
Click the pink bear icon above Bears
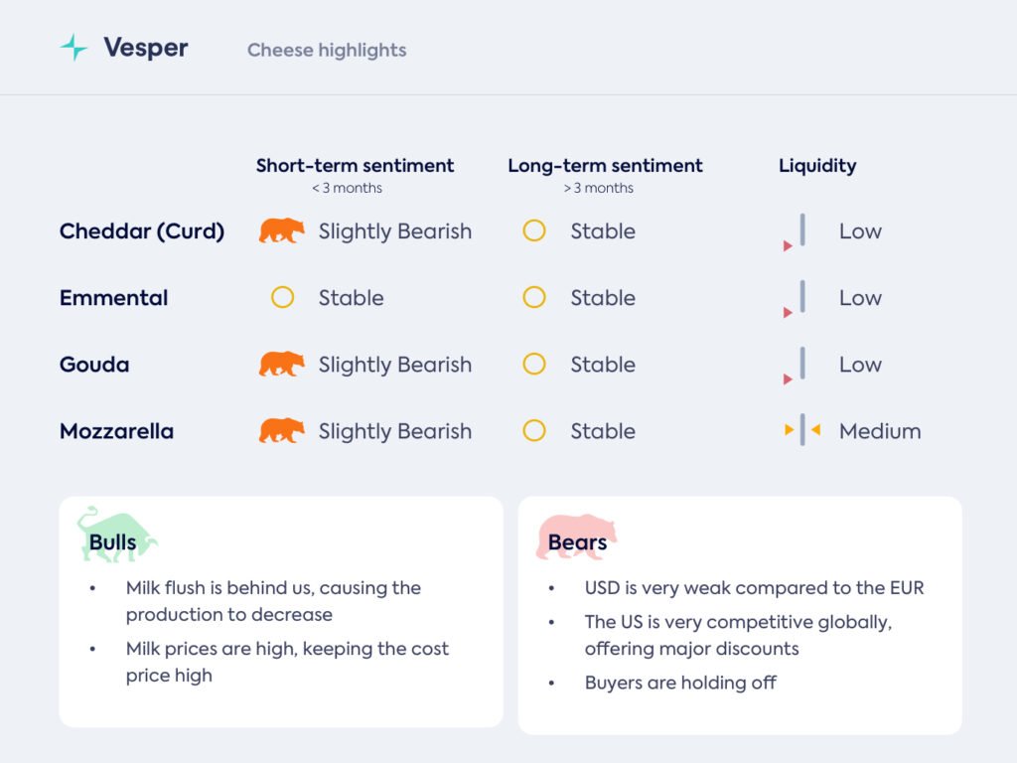(577, 536)
